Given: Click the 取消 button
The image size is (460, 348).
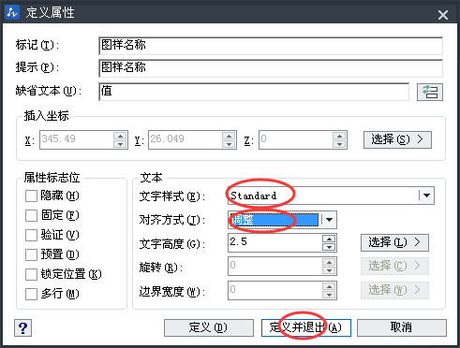Looking at the screenshot, I should 402,327.
